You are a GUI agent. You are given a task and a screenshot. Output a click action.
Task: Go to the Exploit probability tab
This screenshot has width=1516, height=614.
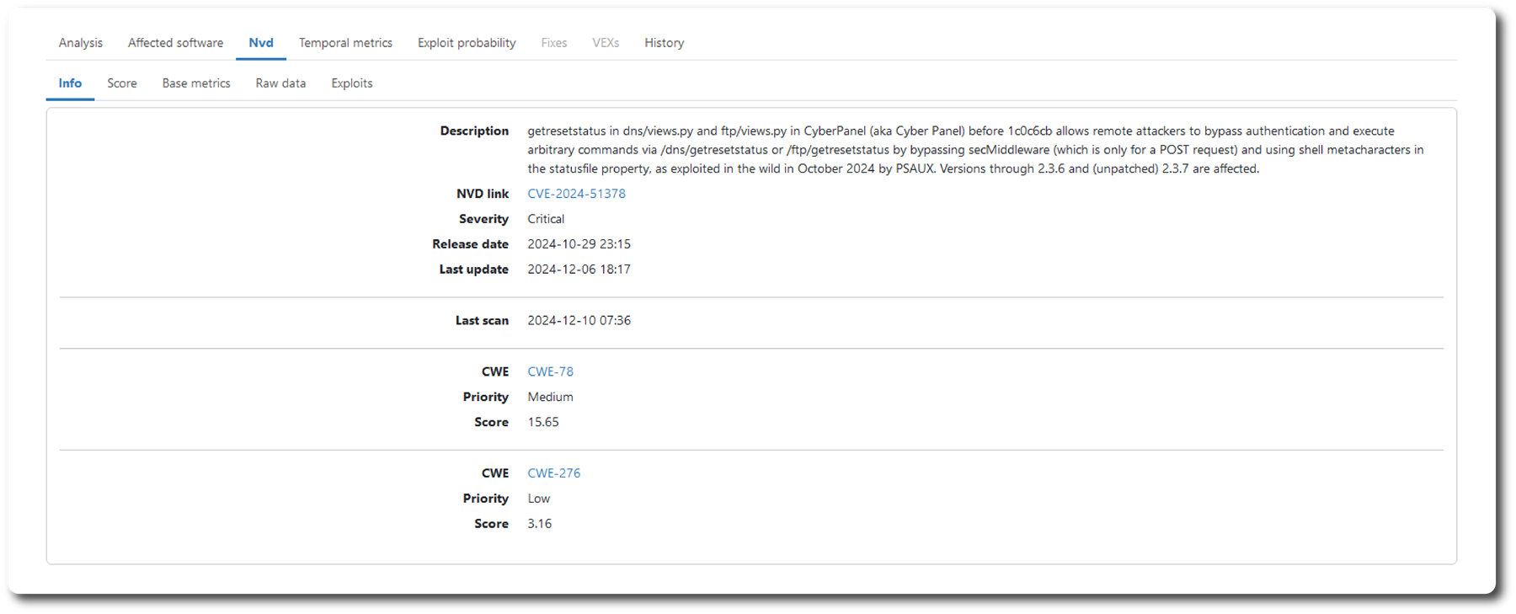click(467, 43)
